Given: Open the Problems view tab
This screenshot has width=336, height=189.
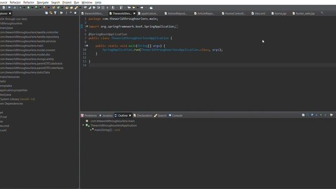Looking at the screenshot, I should click(x=89, y=115).
